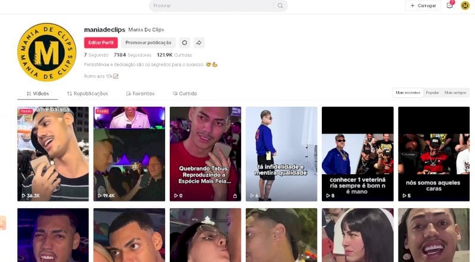
Task: Sort videos by Mais recentes
Action: tap(408, 92)
